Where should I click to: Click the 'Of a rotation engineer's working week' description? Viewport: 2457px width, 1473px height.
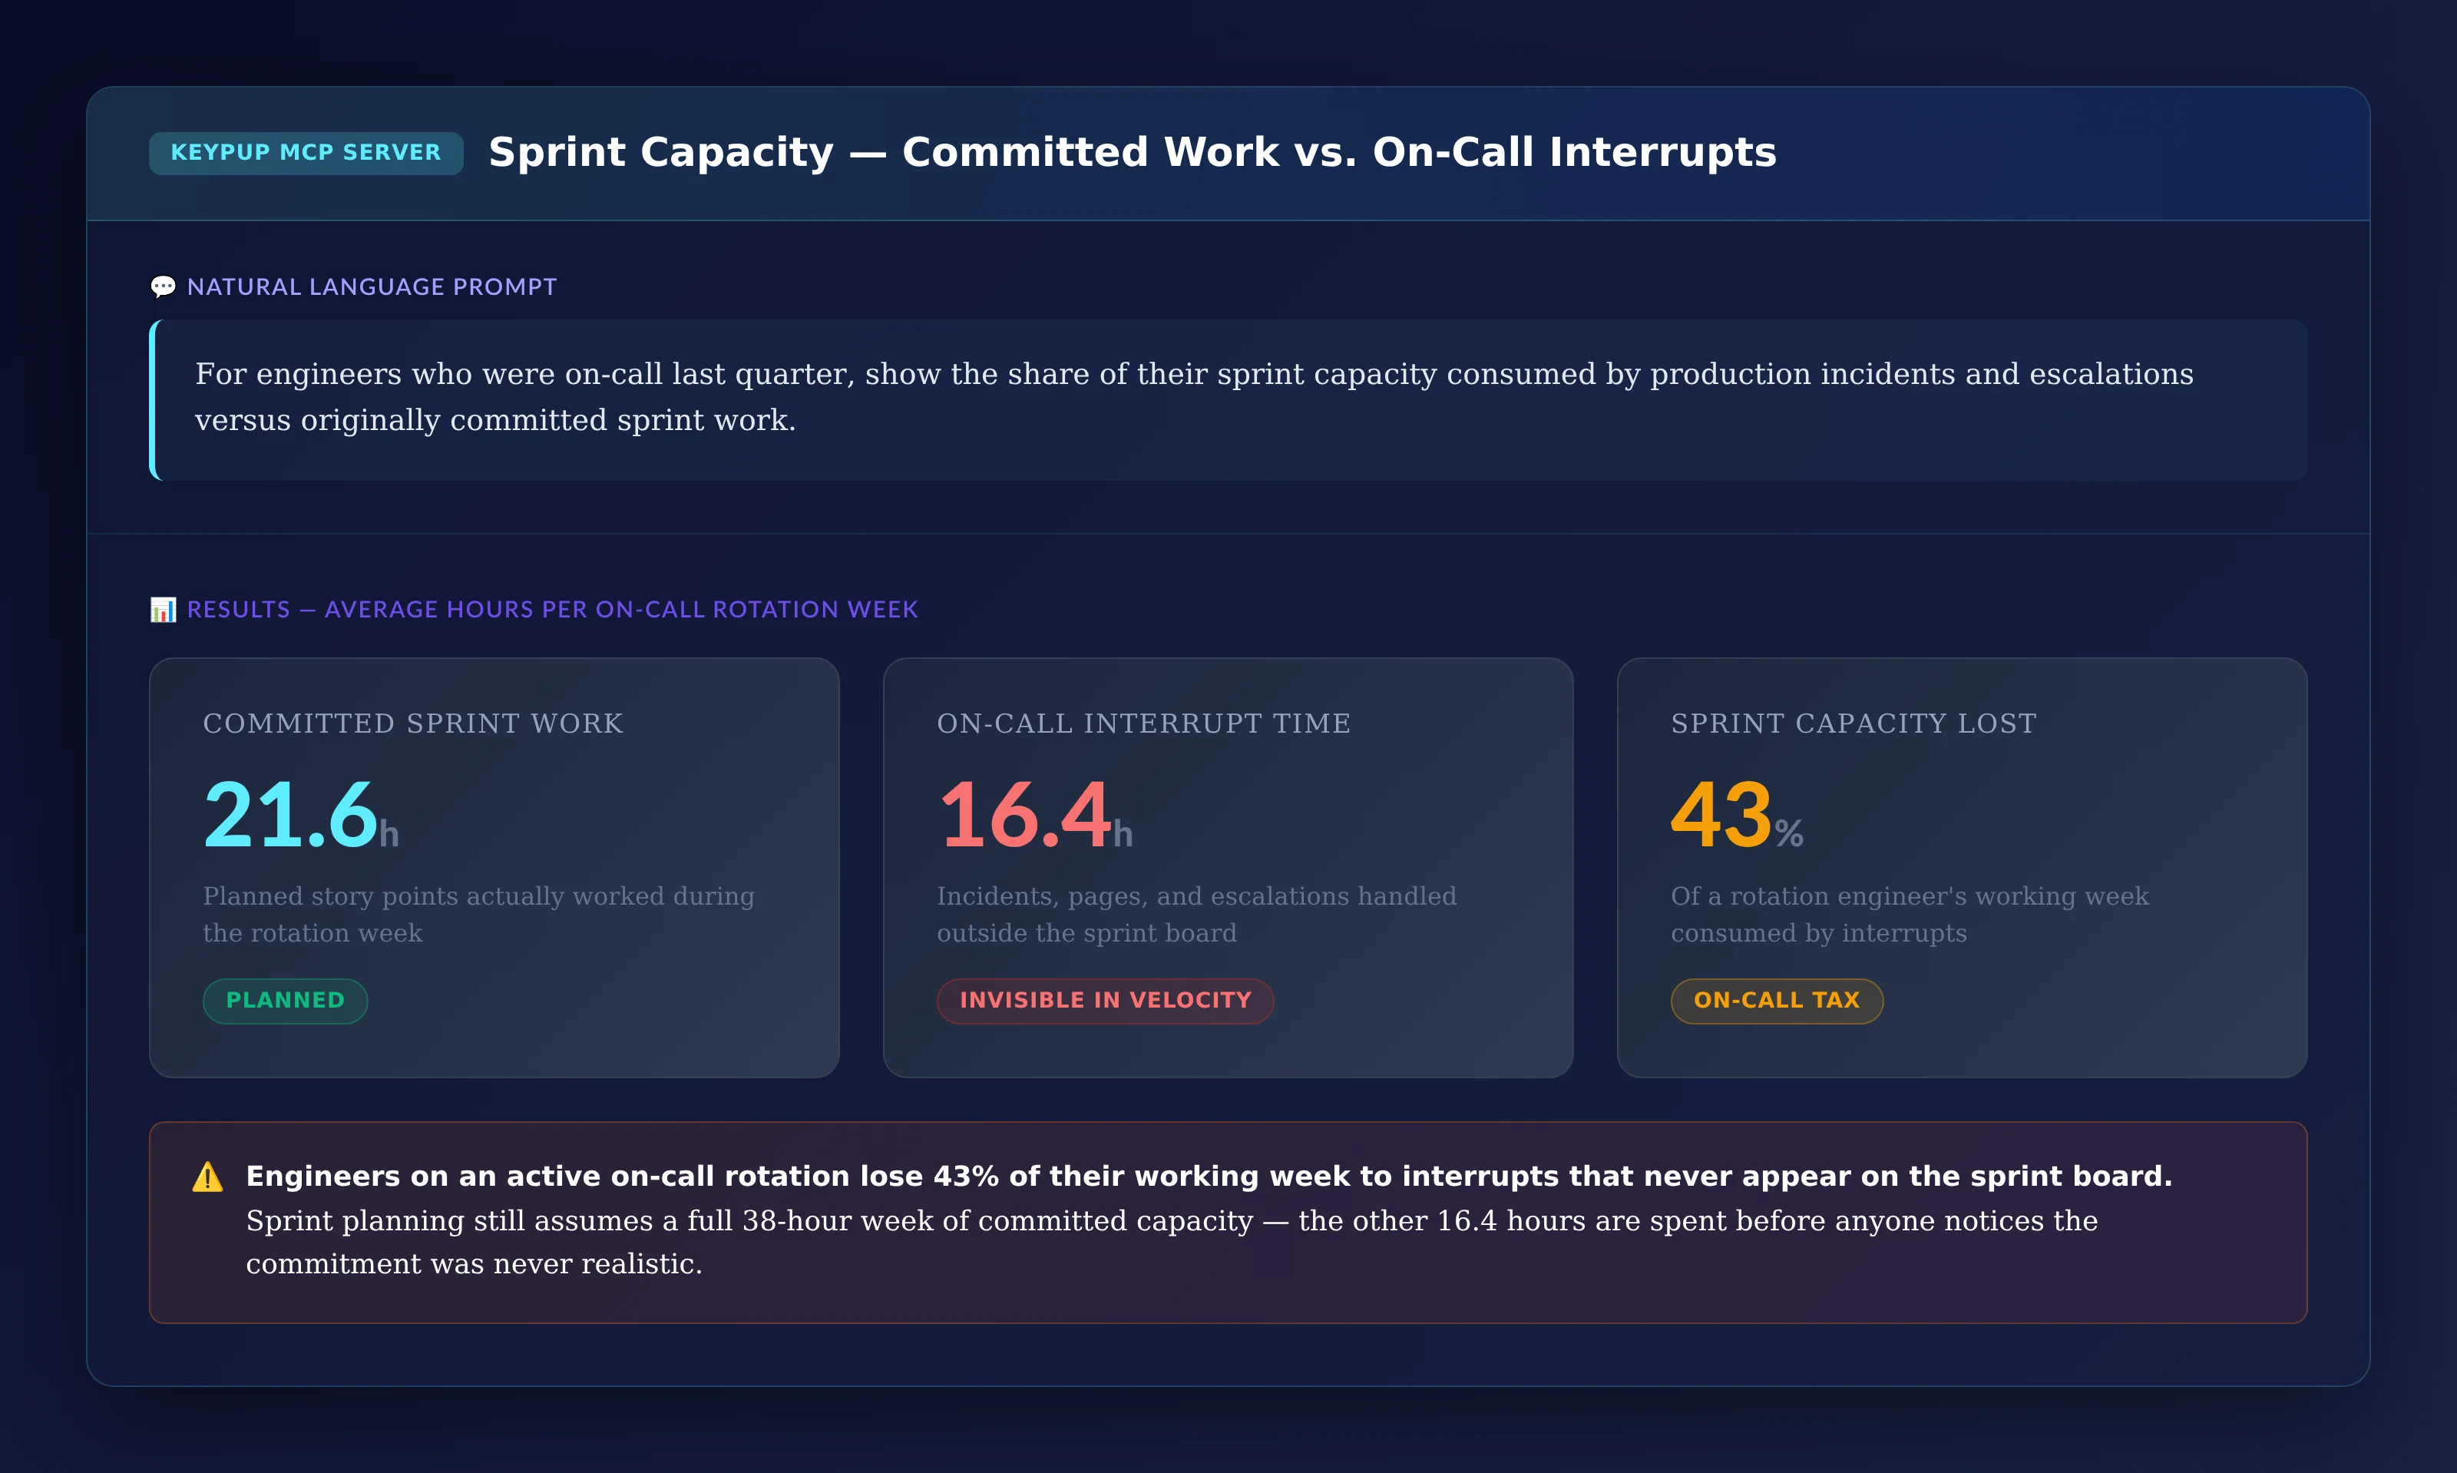coord(1910,914)
